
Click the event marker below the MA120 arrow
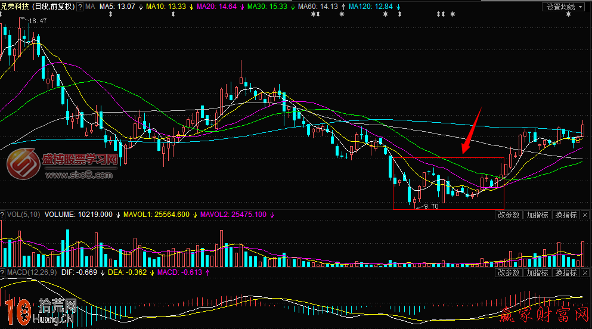point(399,14)
